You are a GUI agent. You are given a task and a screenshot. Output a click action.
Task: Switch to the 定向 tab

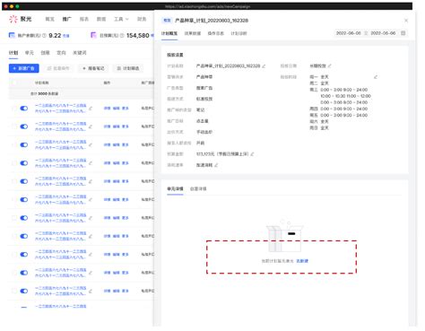pos(61,53)
